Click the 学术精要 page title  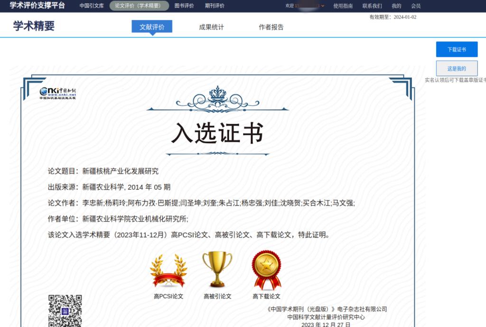click(x=34, y=26)
